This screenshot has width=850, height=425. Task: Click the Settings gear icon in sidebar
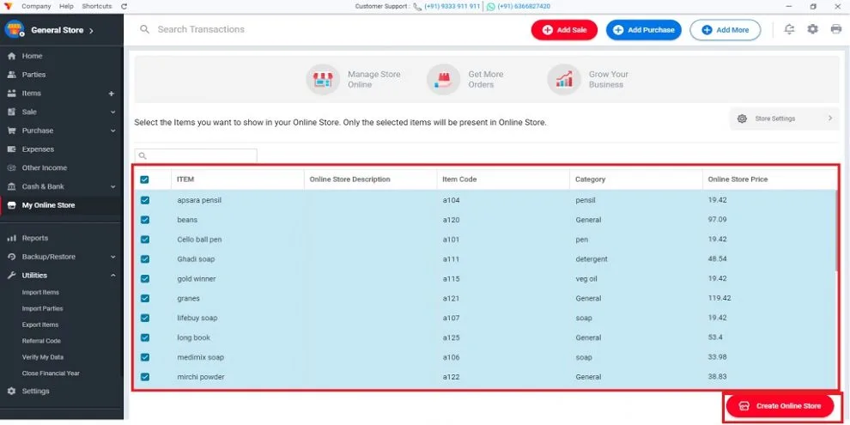tap(11, 391)
